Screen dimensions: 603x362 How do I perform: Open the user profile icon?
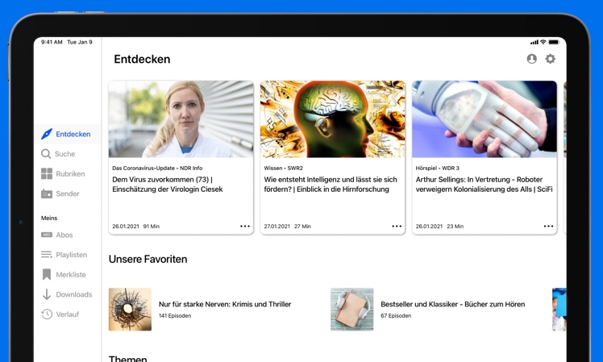click(x=531, y=59)
